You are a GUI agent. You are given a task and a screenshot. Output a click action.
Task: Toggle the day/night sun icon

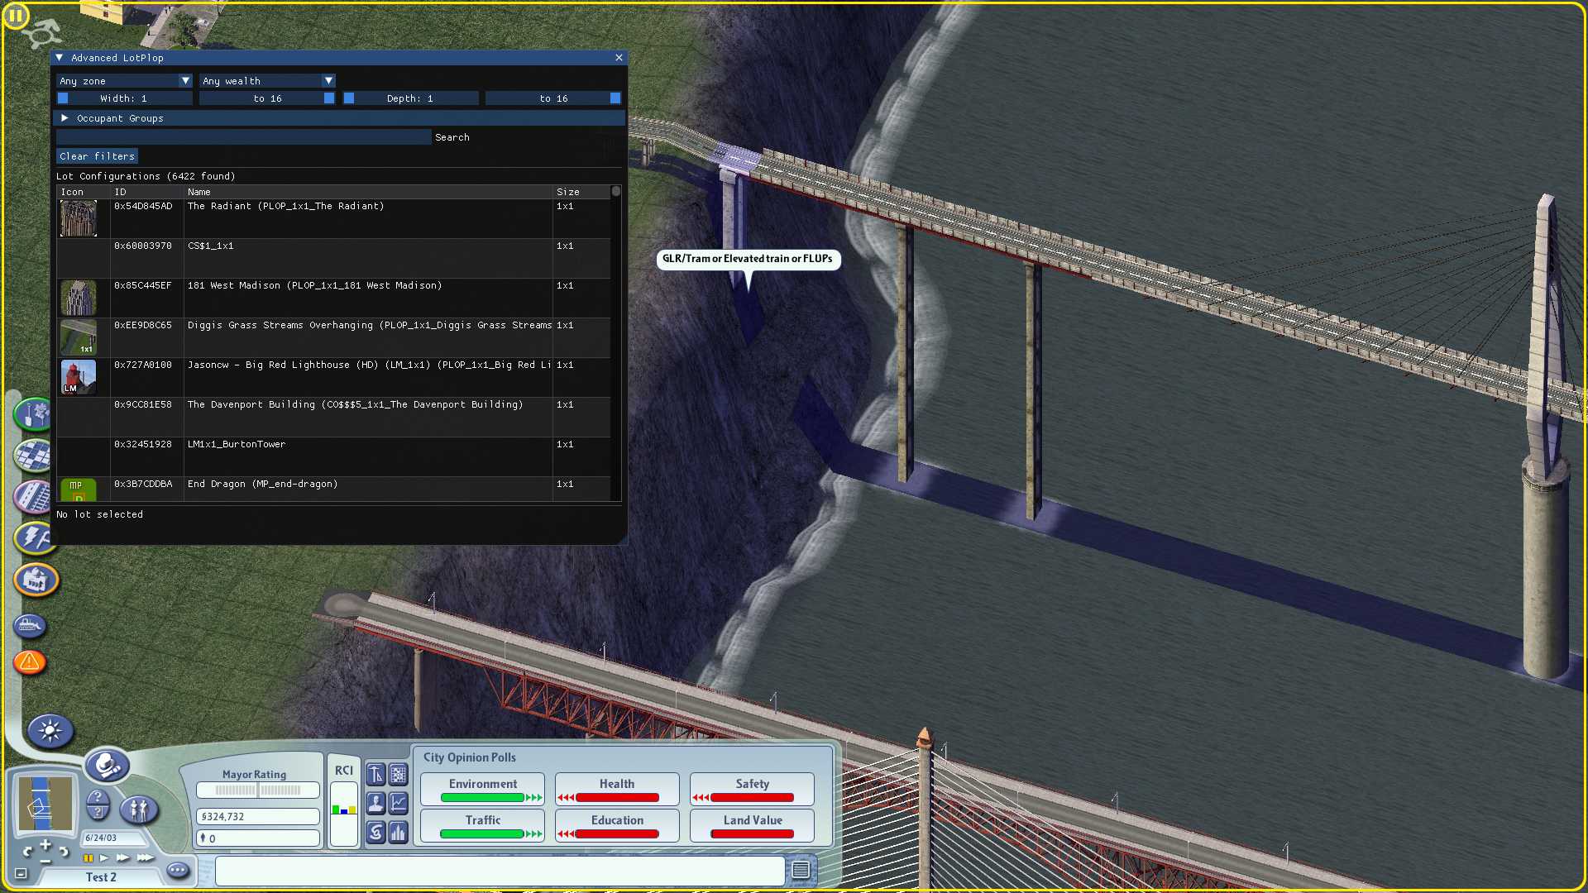click(50, 731)
